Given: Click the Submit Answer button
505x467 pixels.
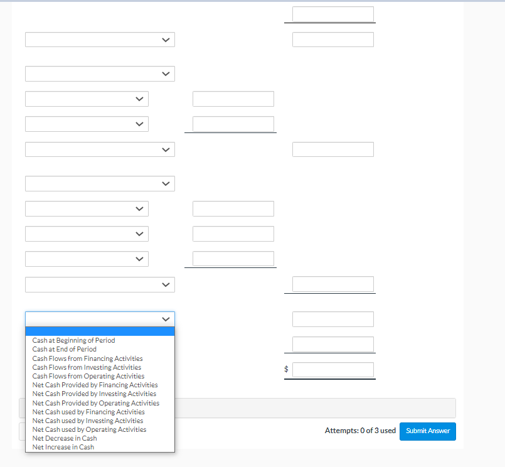Looking at the screenshot, I should [427, 431].
